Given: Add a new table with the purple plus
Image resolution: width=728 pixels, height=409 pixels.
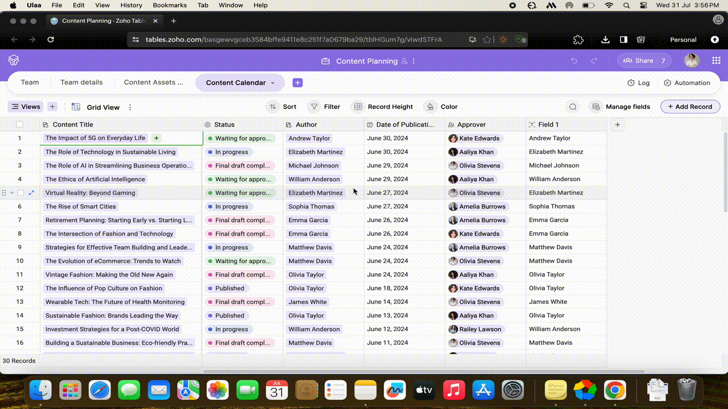Looking at the screenshot, I should tap(297, 83).
